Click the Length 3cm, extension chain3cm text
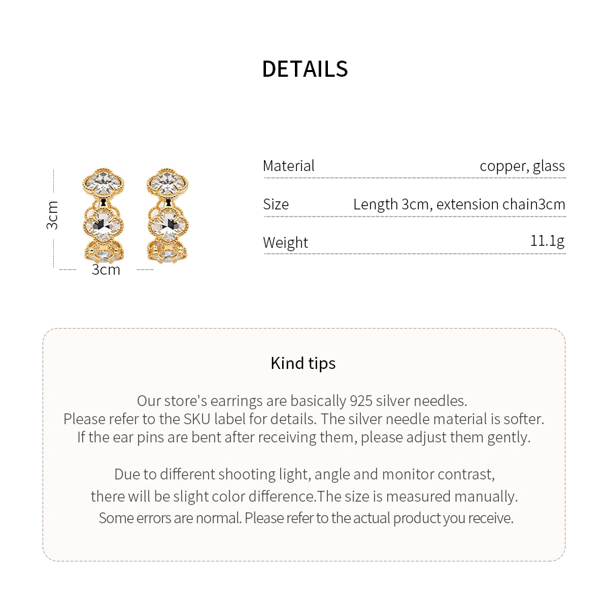The height and width of the screenshot is (606, 606). point(459,204)
